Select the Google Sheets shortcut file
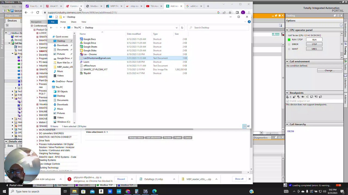 point(90,47)
